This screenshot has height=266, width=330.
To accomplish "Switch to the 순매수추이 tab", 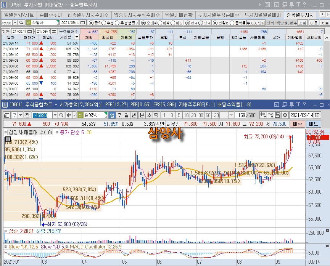I will 50,15.
